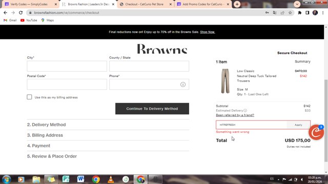Image resolution: width=328 pixels, height=184 pixels.
Task: Open the green circular taskbar app
Action: click(x=126, y=179)
